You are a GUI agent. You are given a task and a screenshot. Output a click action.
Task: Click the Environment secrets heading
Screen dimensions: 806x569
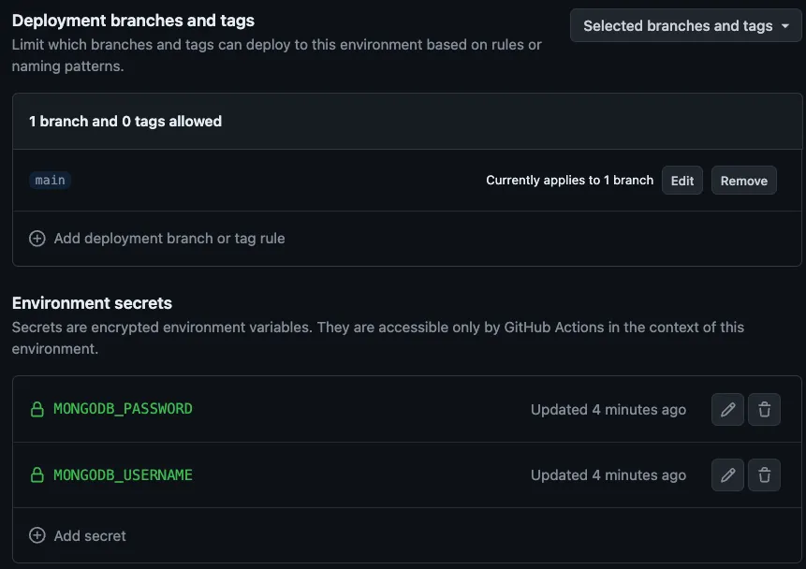pyautogui.click(x=92, y=302)
